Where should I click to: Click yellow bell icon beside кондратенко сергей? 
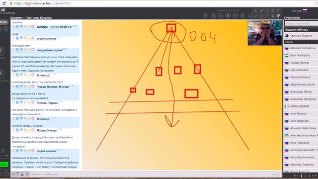(x=25, y=50)
